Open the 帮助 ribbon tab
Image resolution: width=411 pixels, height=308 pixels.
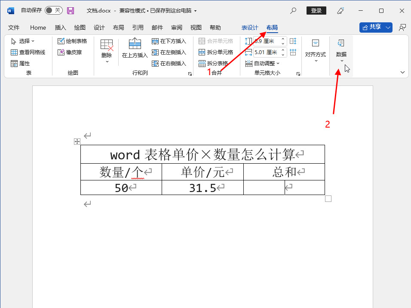(x=215, y=27)
